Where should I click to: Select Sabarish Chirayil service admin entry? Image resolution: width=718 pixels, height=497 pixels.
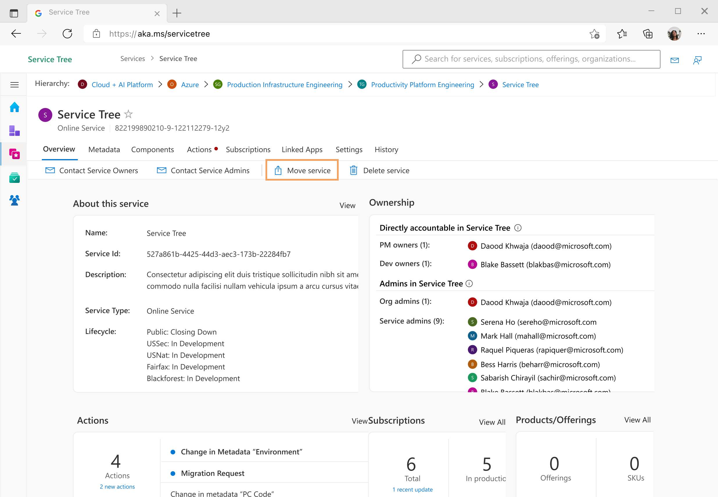click(542, 378)
